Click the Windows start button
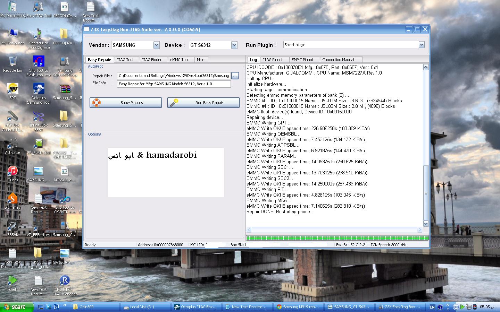Image resolution: width=500 pixels, height=312 pixels. [17, 307]
